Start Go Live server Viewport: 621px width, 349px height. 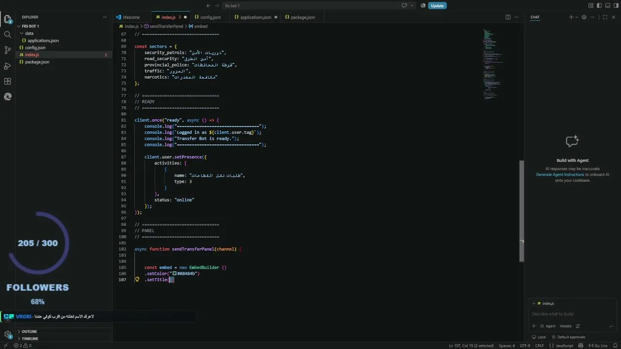point(598,346)
